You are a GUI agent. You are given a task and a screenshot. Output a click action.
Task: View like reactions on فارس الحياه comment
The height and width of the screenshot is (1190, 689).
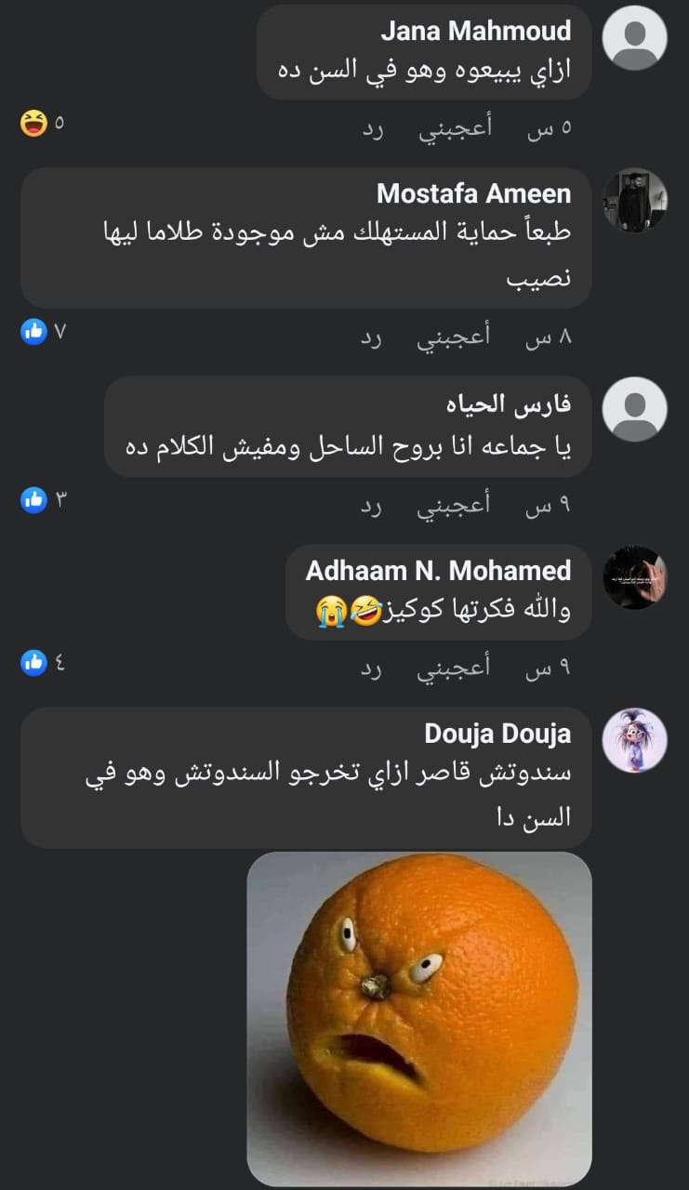[x=44, y=500]
